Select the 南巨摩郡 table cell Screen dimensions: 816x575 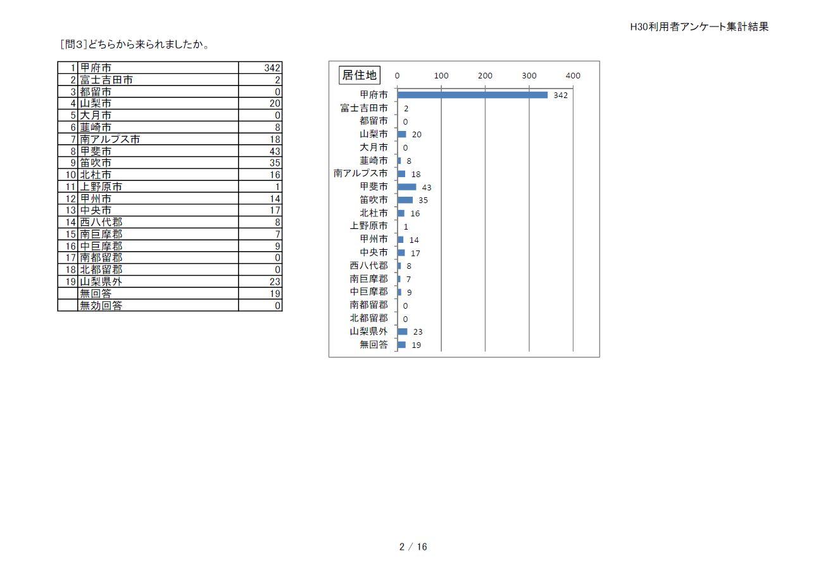[x=158, y=234]
